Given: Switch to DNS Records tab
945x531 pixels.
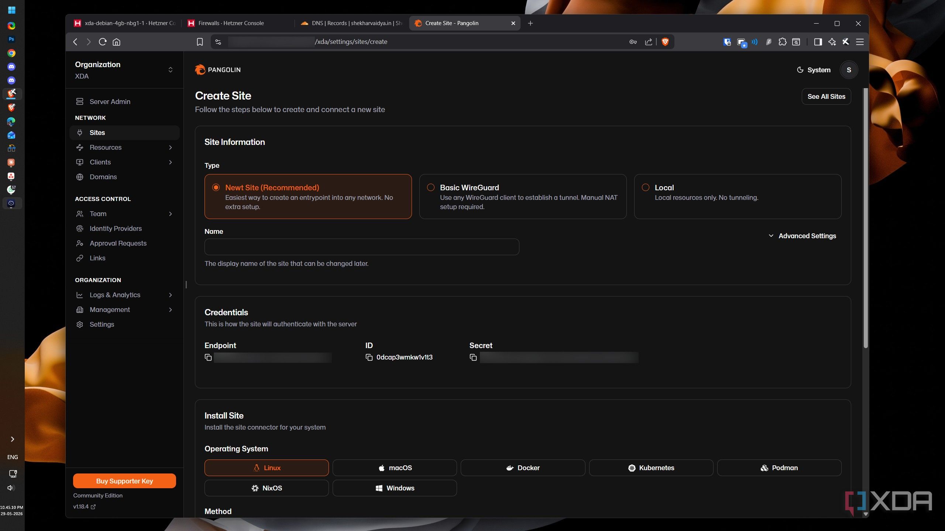Looking at the screenshot, I should coord(351,23).
